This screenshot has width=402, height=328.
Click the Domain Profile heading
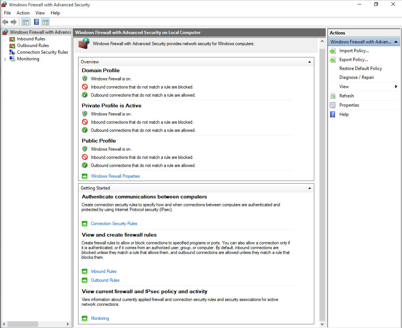(x=101, y=71)
